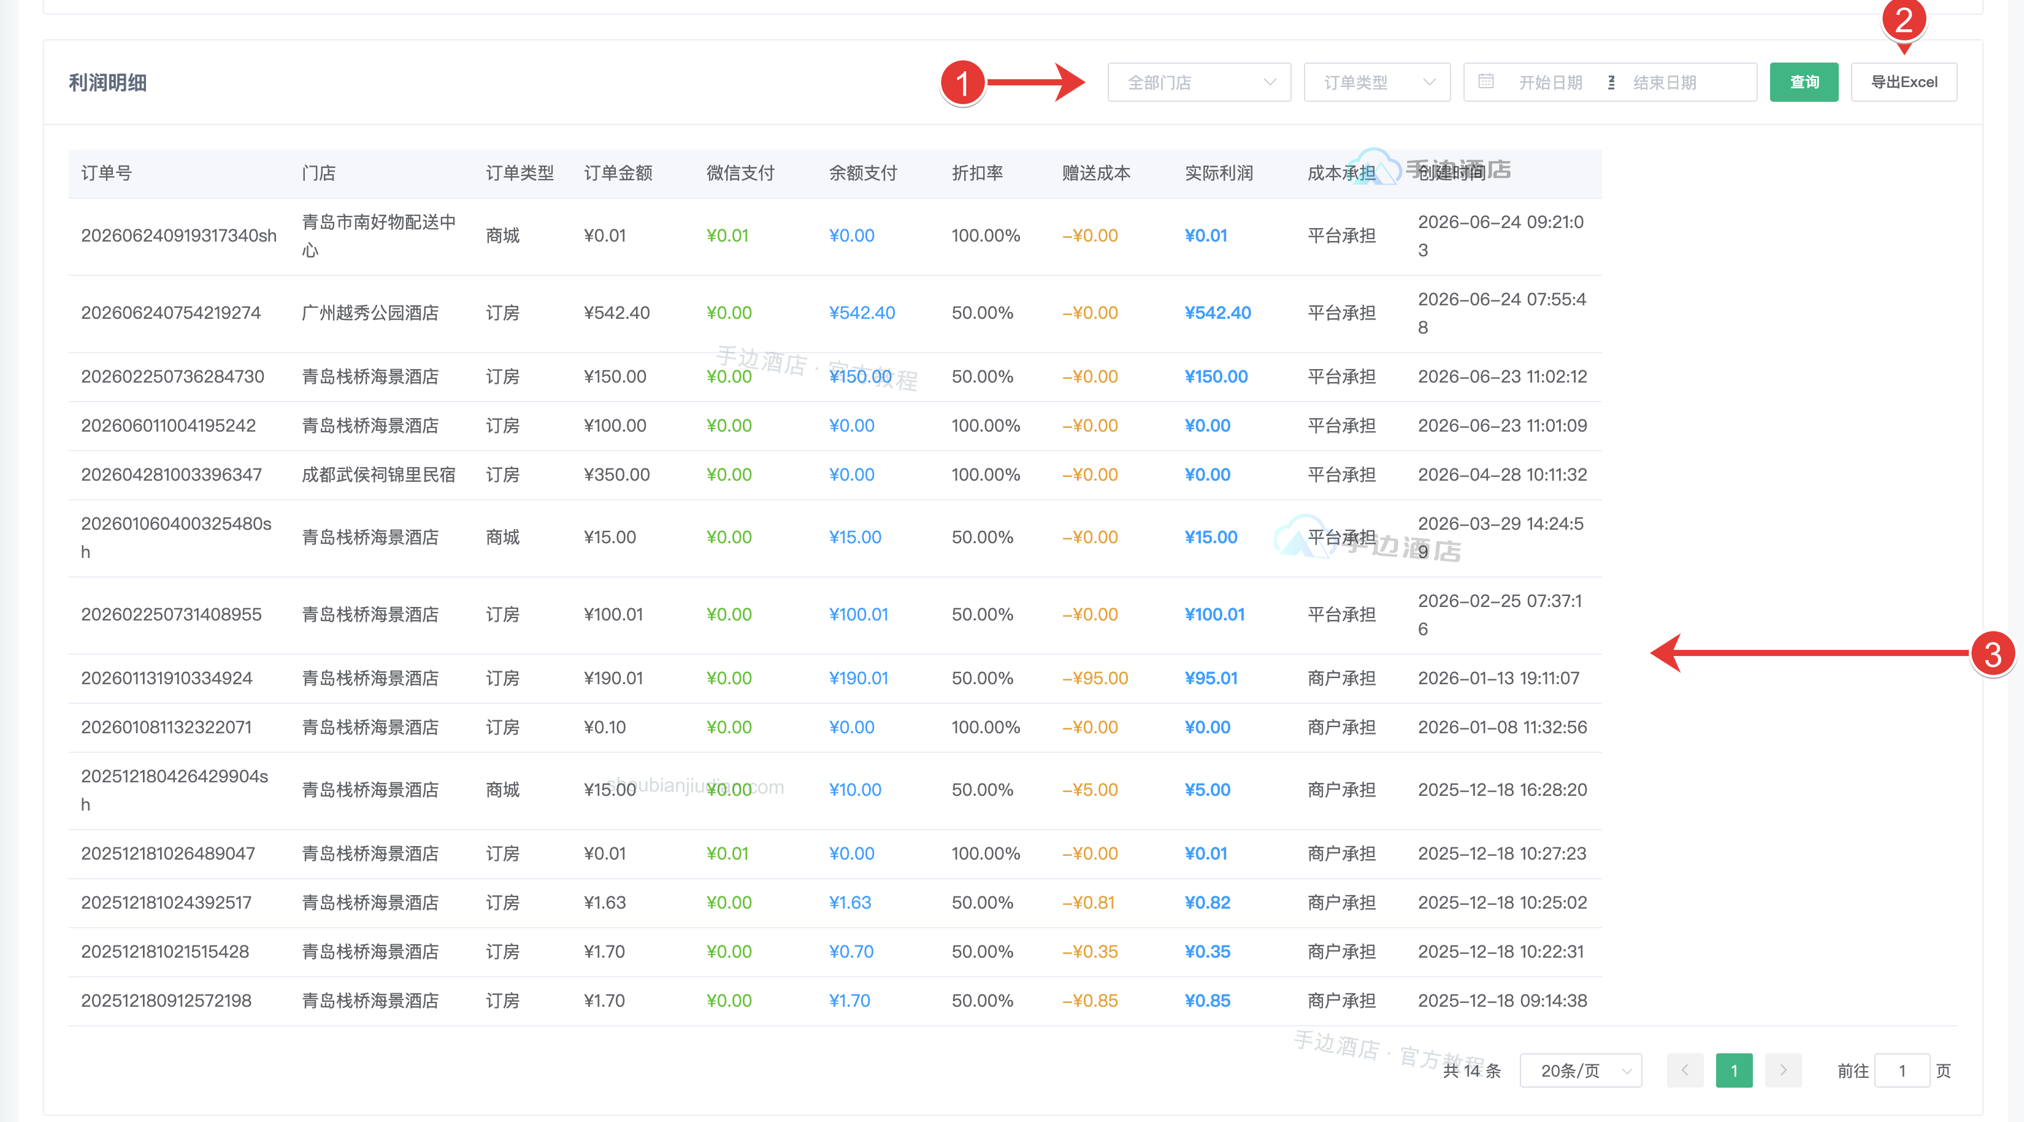Click the 订单号 column header
This screenshot has height=1122, width=2024.
[107, 174]
